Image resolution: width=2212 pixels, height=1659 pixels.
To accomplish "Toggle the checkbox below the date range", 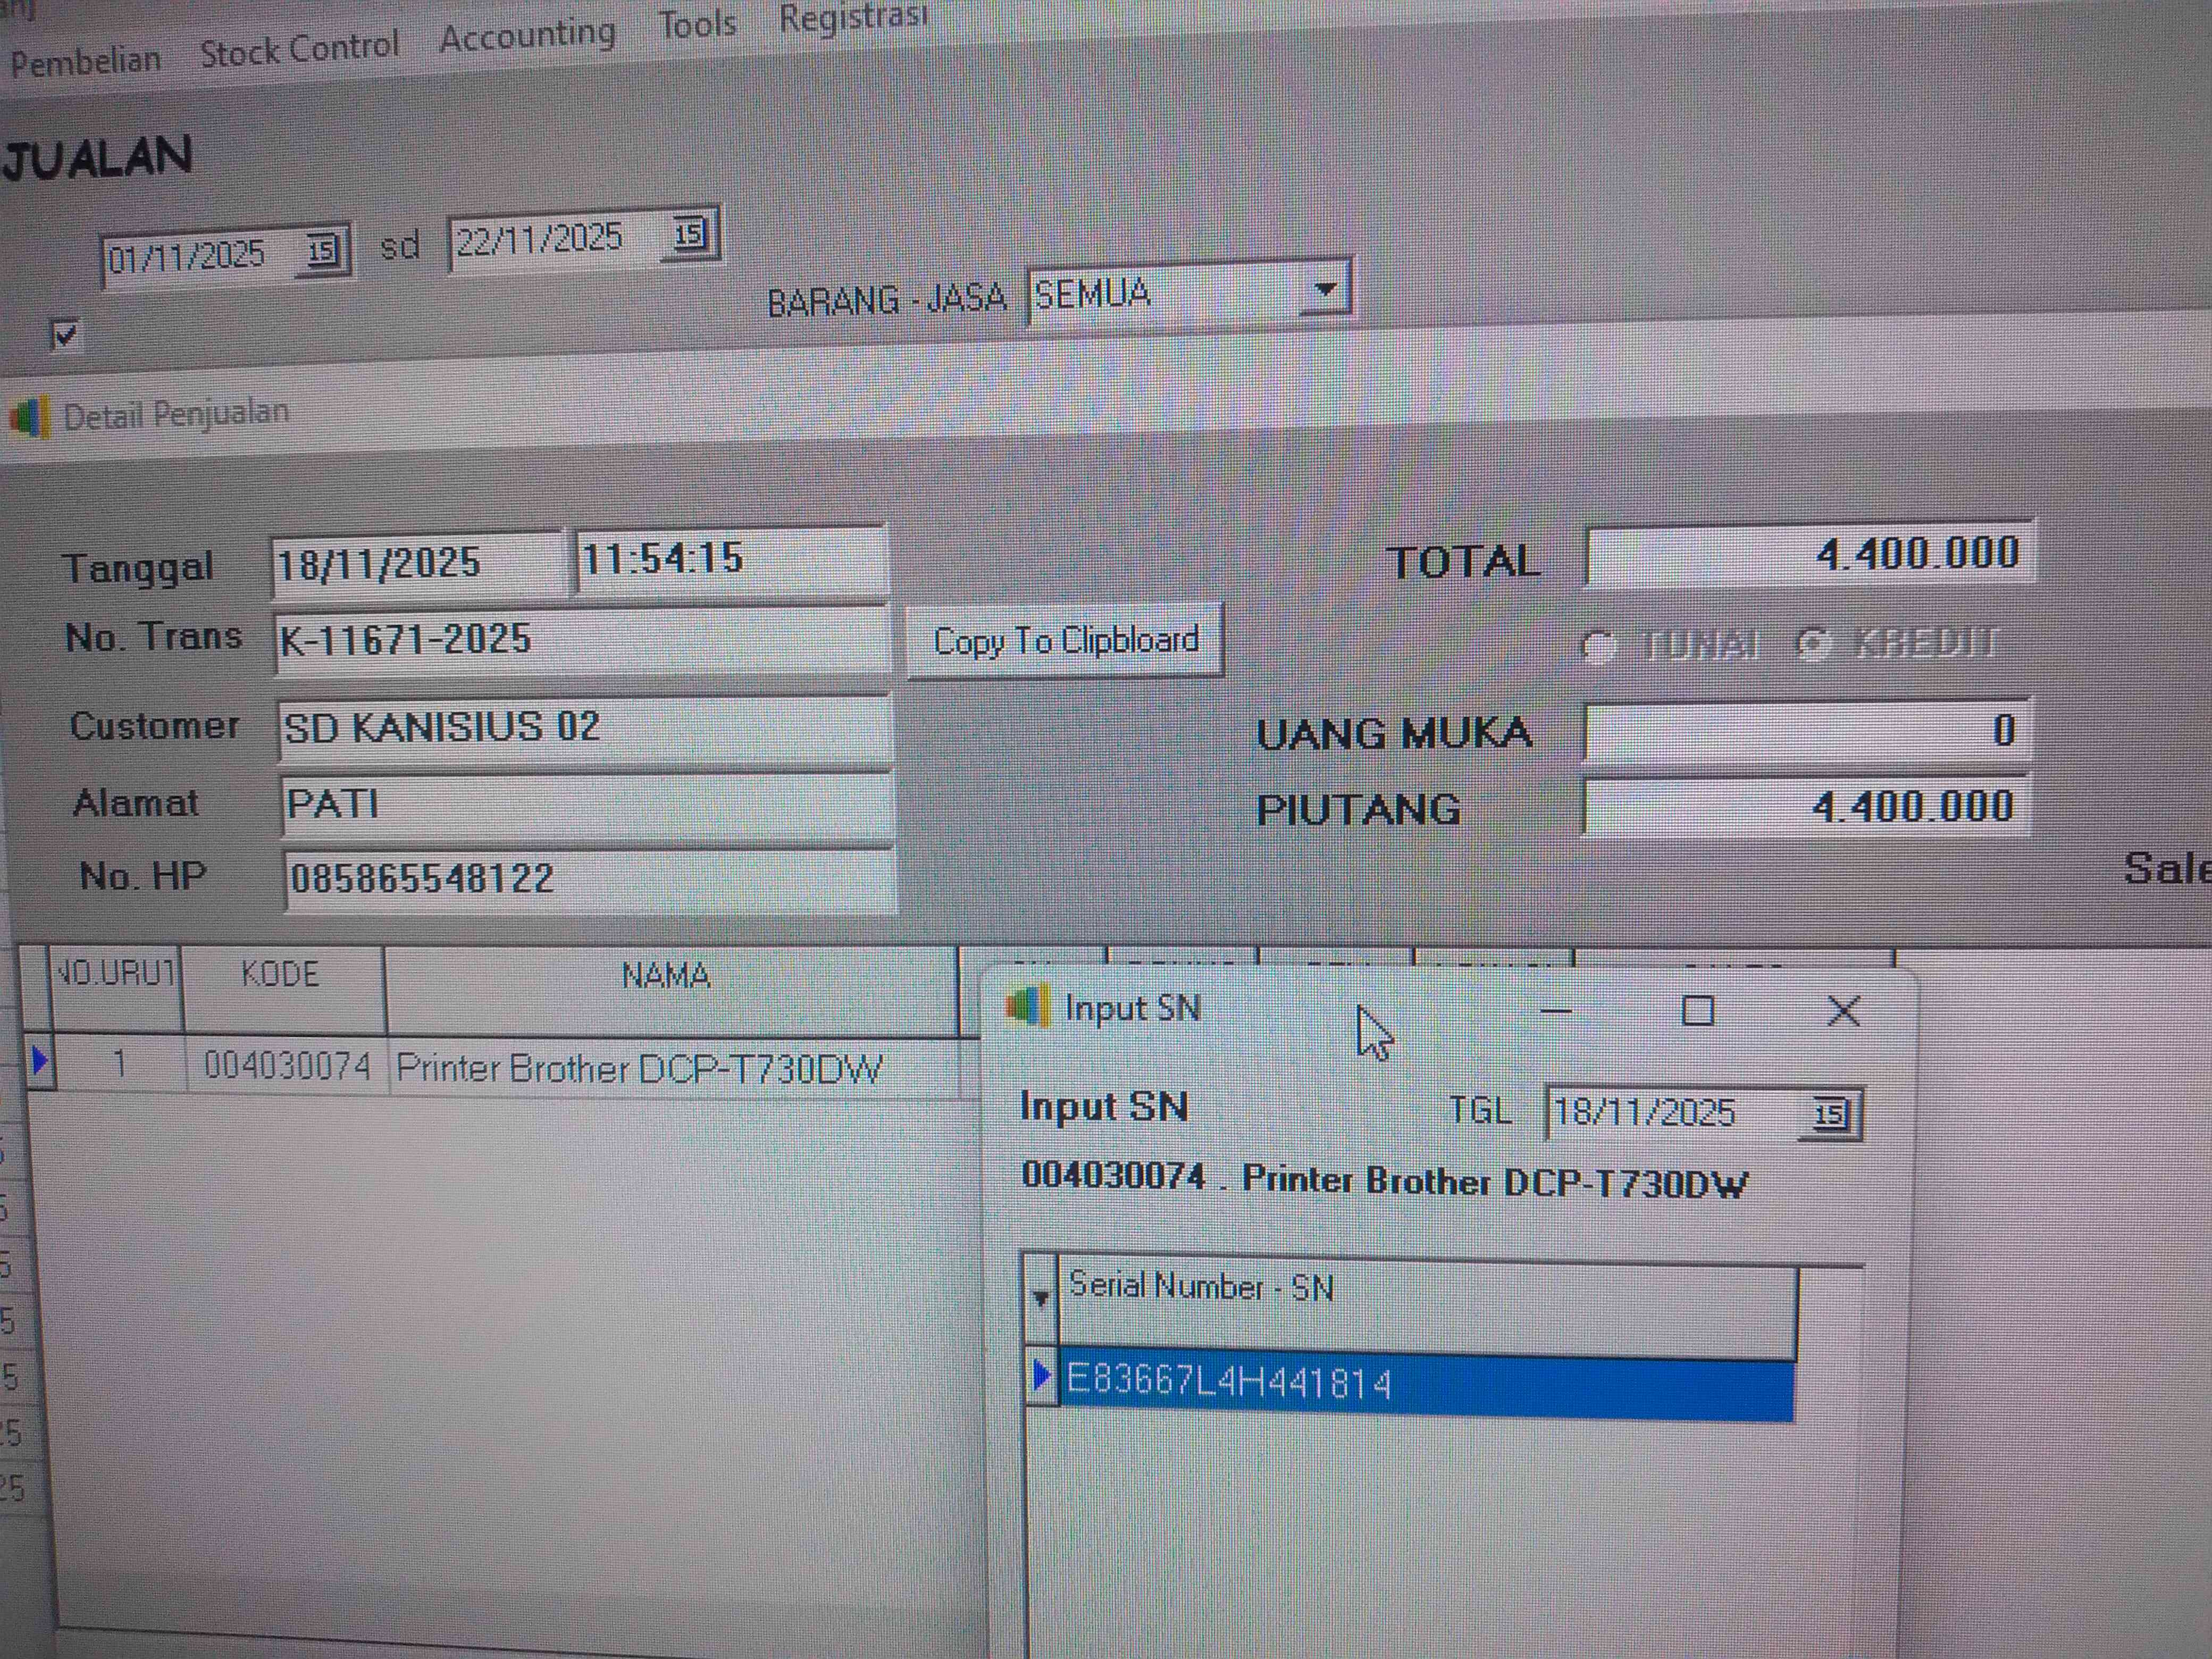I will pos(64,334).
